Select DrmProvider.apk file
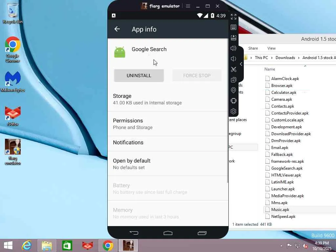Viewport: 336px width, 252px height. tap(286, 140)
